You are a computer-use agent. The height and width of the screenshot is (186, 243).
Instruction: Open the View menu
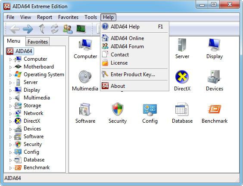coord(25,17)
